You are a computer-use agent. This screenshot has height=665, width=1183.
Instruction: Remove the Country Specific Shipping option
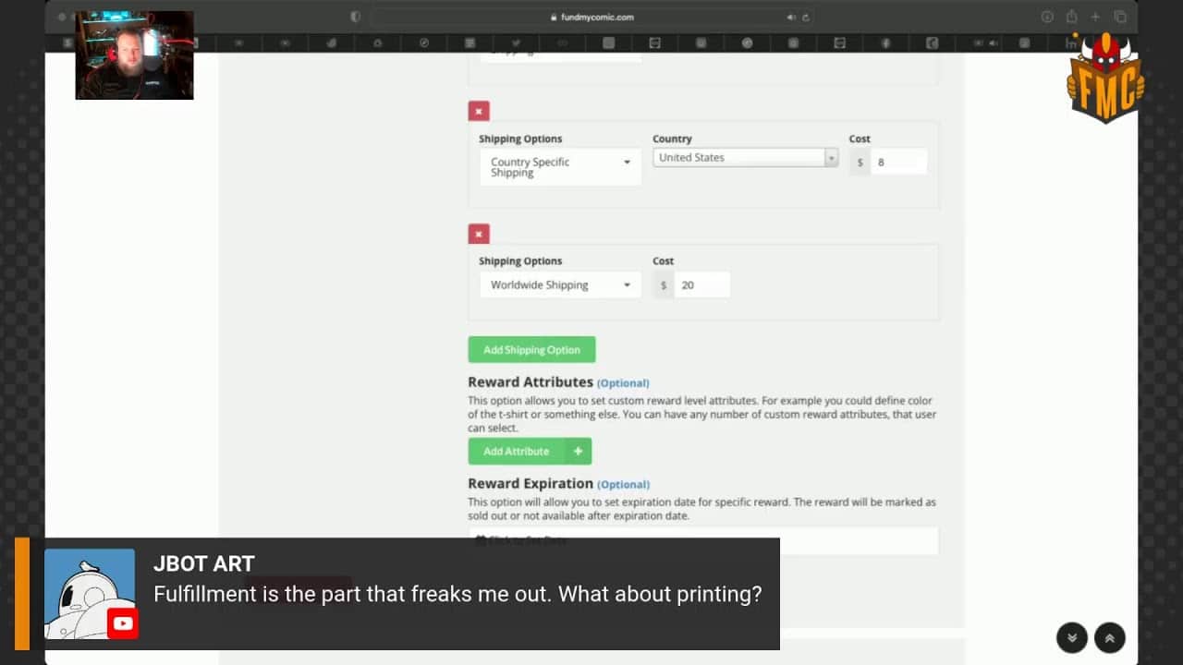pos(478,112)
